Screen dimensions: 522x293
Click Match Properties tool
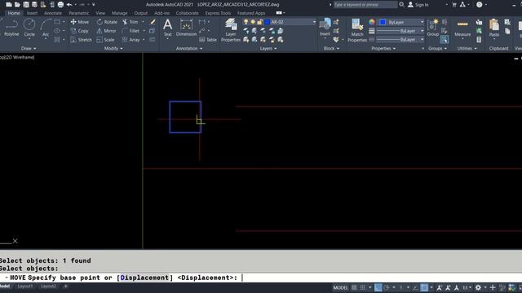click(357, 30)
